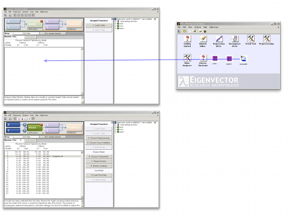Viewport: 289px width, 216px height.
Task: Select the suggested latent variable row 3
Action: (x=43, y=156)
